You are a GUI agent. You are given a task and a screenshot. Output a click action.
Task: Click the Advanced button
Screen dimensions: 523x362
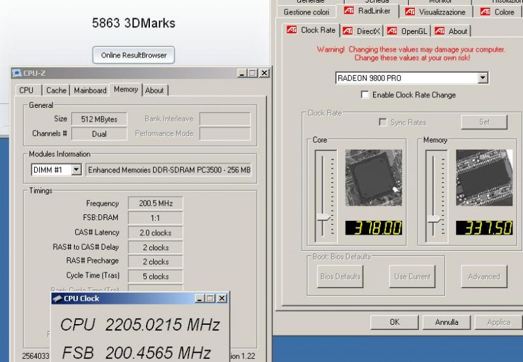(484, 276)
